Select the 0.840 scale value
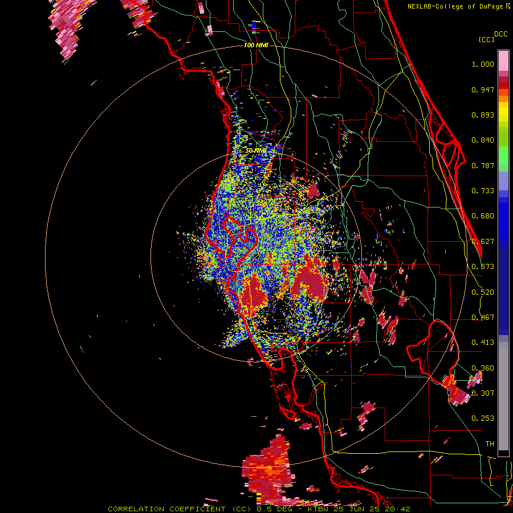The height and width of the screenshot is (513, 513). pos(483,140)
